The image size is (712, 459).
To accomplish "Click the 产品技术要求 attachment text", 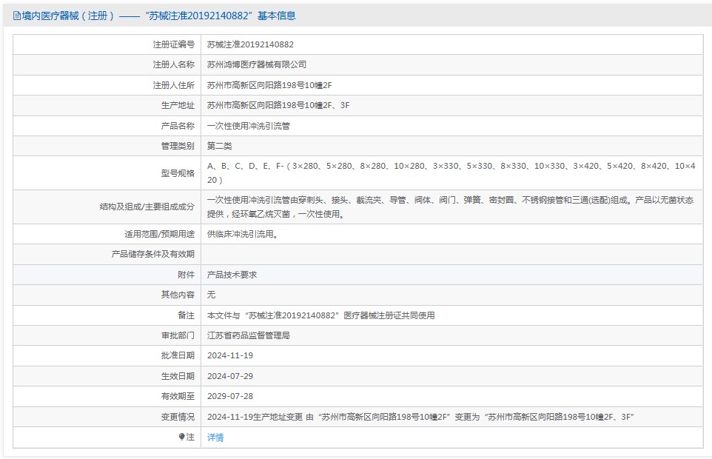I will pyautogui.click(x=232, y=275).
